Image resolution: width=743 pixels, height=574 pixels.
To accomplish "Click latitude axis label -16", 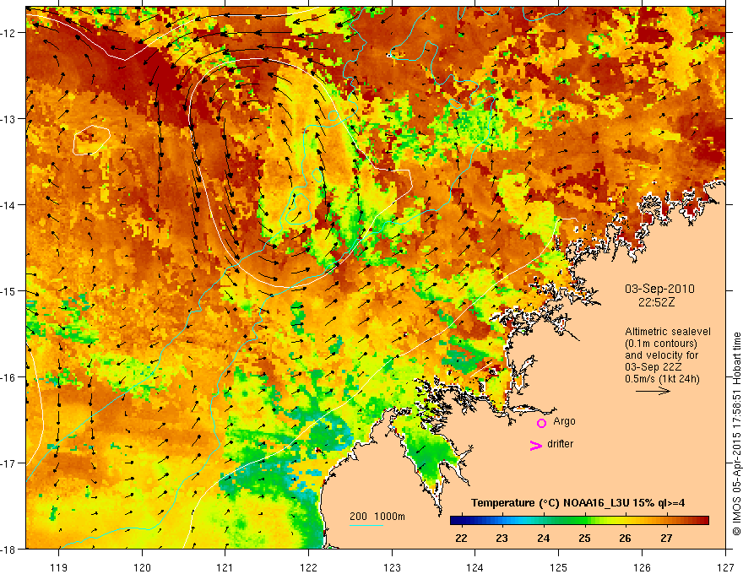I will [8, 377].
